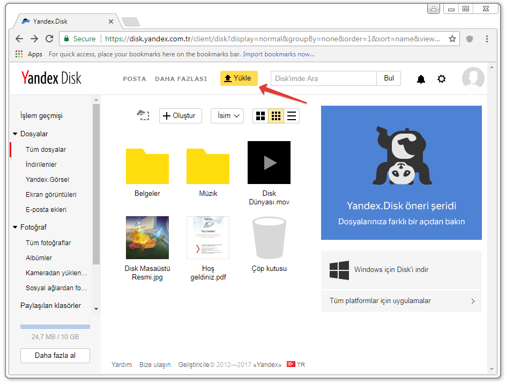Click the yellow Yükle upload button

239,78
